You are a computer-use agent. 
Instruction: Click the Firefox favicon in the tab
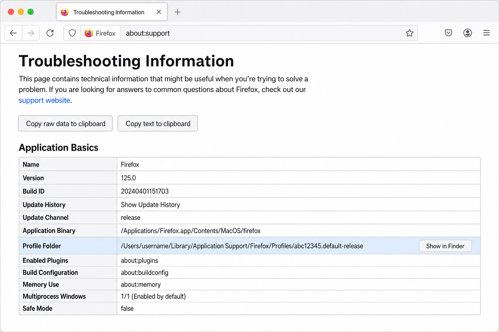pos(65,12)
